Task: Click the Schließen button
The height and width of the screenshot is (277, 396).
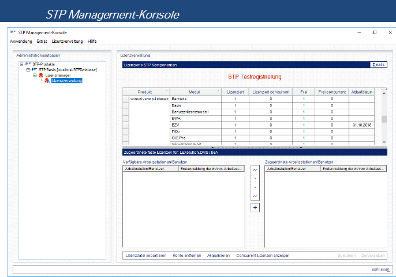Action: point(380,269)
